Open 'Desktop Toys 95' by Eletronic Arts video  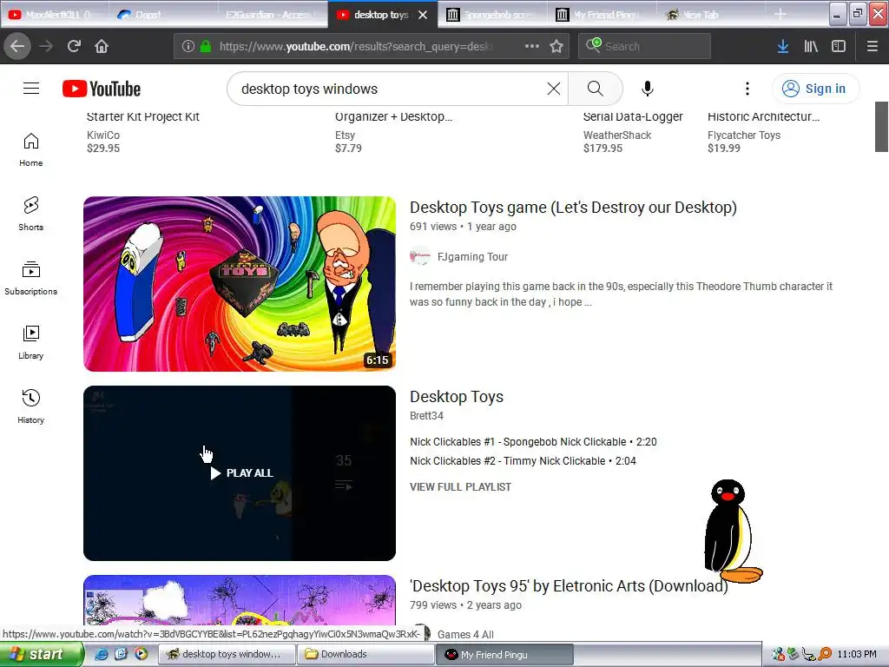569,586
